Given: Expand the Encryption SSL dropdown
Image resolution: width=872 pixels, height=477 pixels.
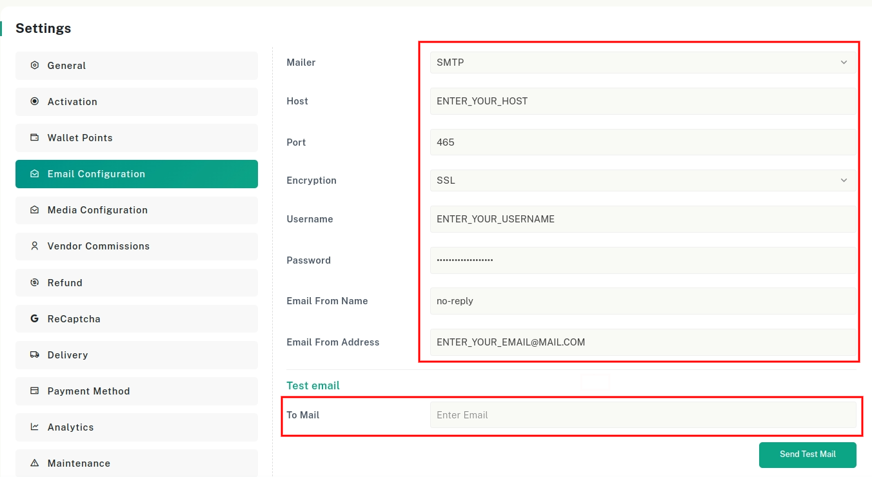Looking at the screenshot, I should tap(642, 180).
